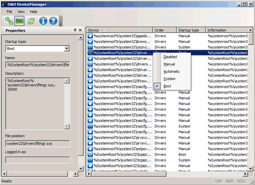Click the device list scroll down arrow
The height and width of the screenshot is (185, 255).
(x=250, y=169)
